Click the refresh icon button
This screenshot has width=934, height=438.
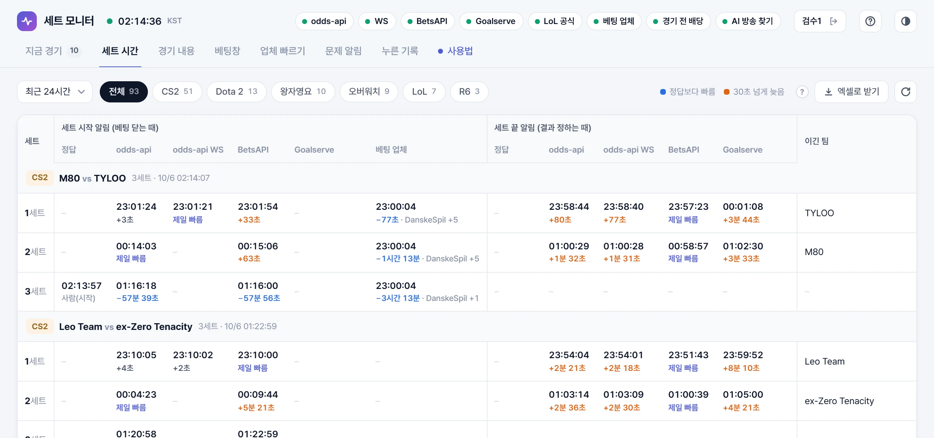point(905,91)
